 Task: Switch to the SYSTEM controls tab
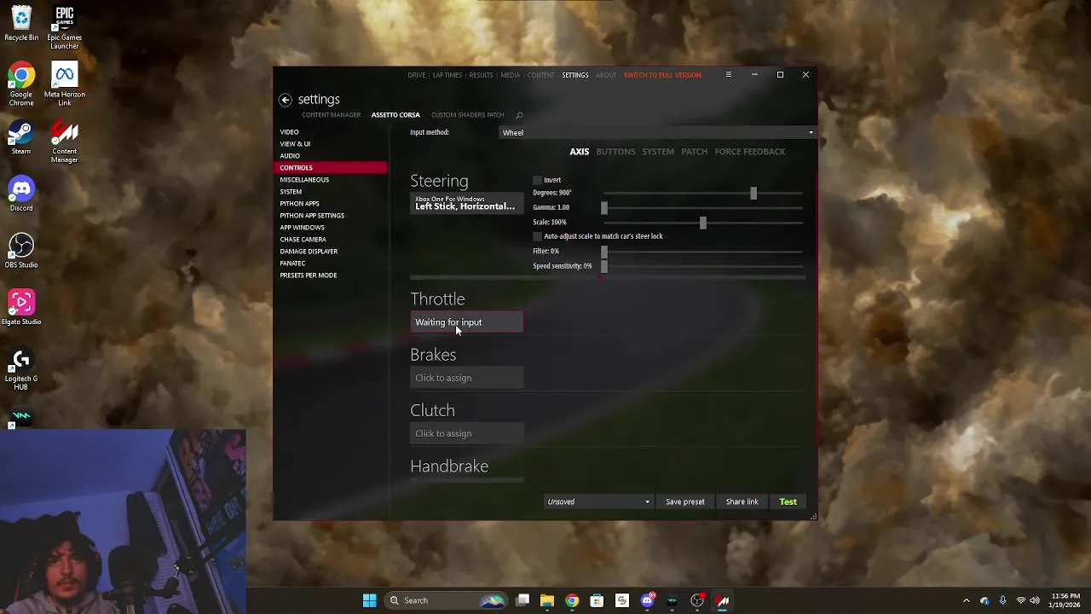point(658,152)
